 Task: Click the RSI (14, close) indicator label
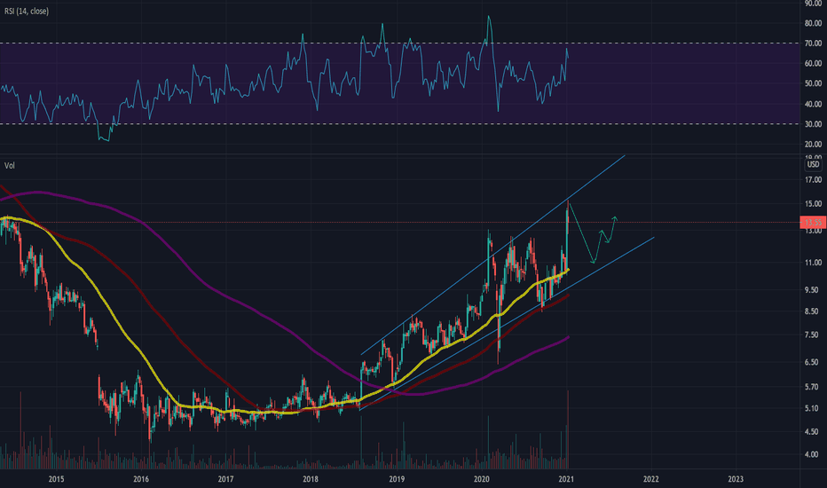[27, 11]
